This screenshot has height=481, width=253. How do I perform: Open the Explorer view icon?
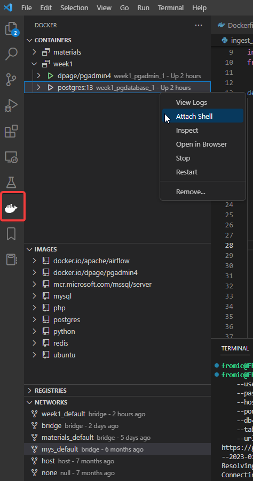(x=12, y=28)
